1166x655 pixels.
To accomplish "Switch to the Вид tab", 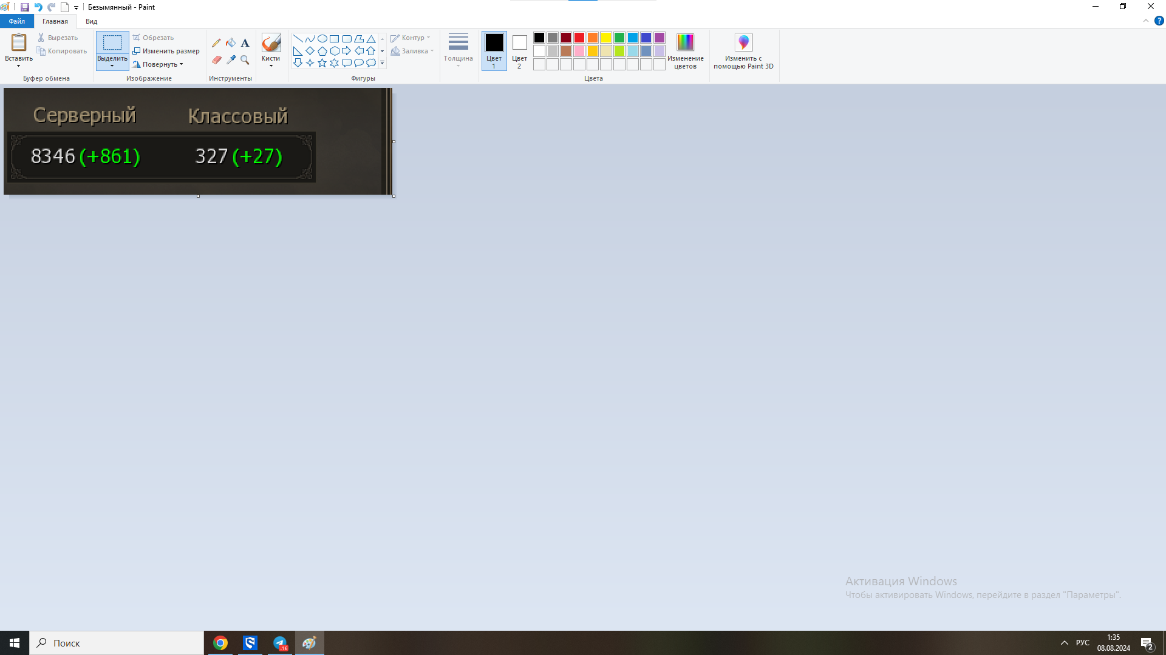I will coord(91,21).
